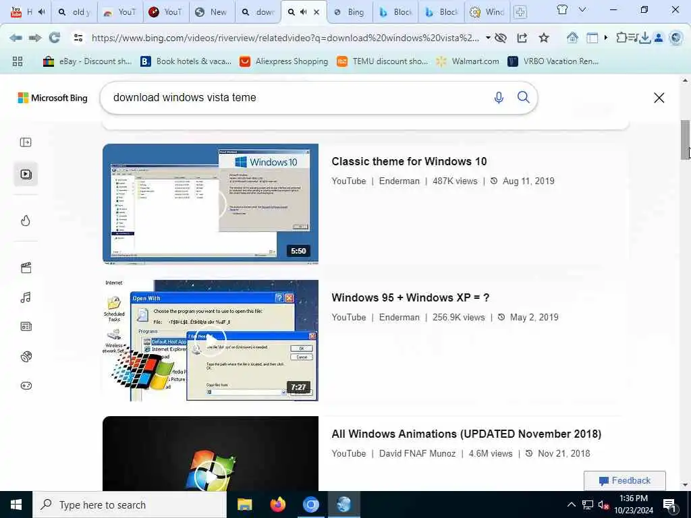
Task: Open the music note sidebar icon
Action: [26, 297]
